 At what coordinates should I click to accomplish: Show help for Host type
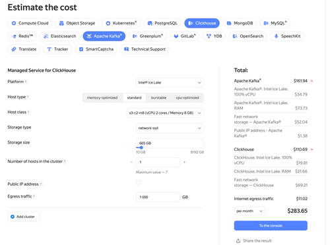[x=28, y=97]
